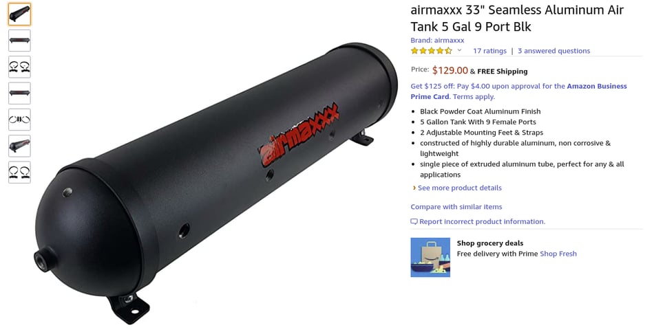The image size is (654, 332).
Task: Click the main air tank product image
Action: tap(216, 184)
